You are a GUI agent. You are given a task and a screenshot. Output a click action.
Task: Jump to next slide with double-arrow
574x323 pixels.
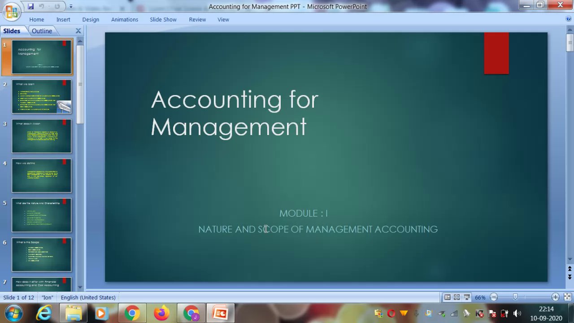pos(570,277)
